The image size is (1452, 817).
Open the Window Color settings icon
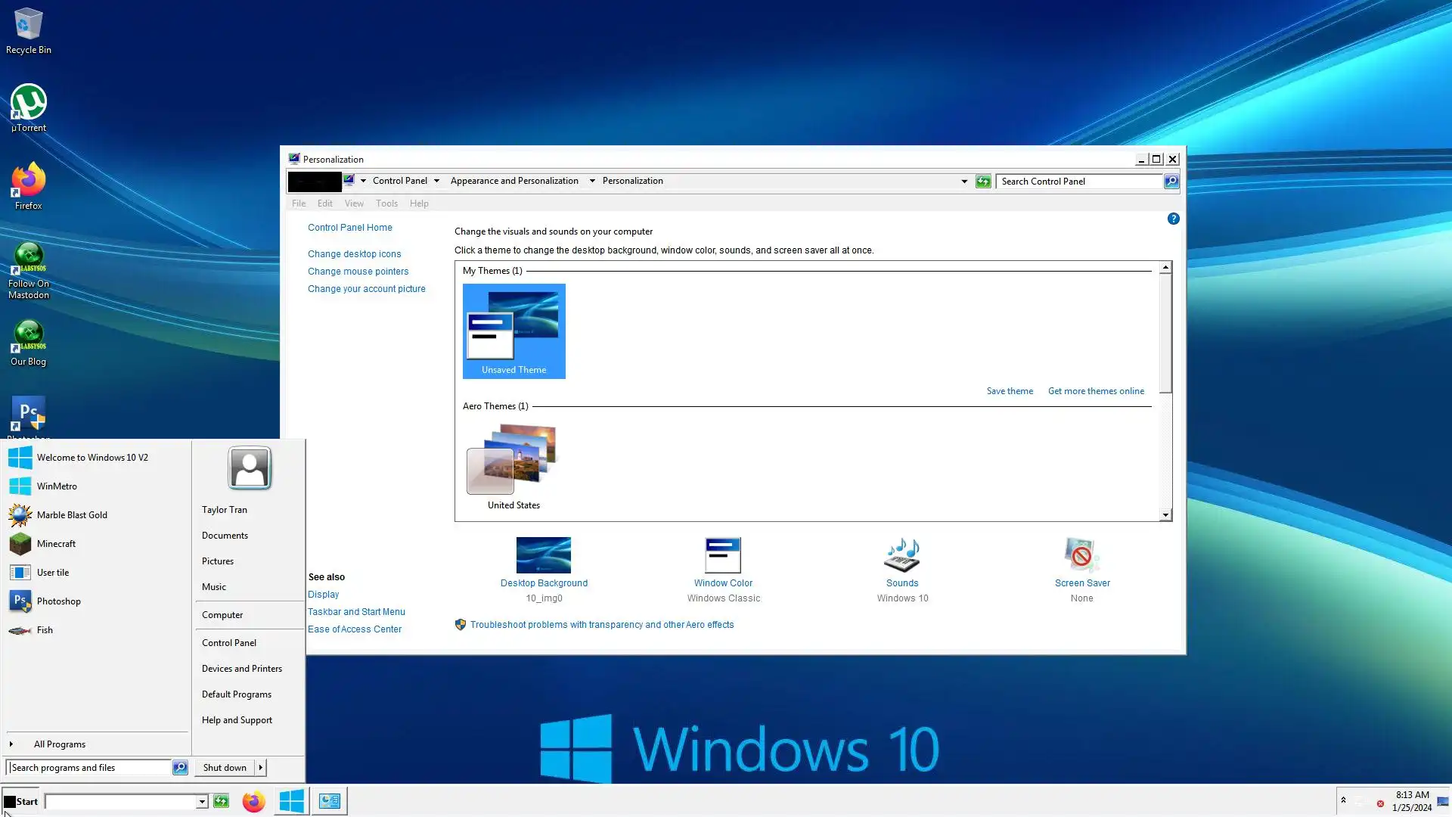pos(722,555)
